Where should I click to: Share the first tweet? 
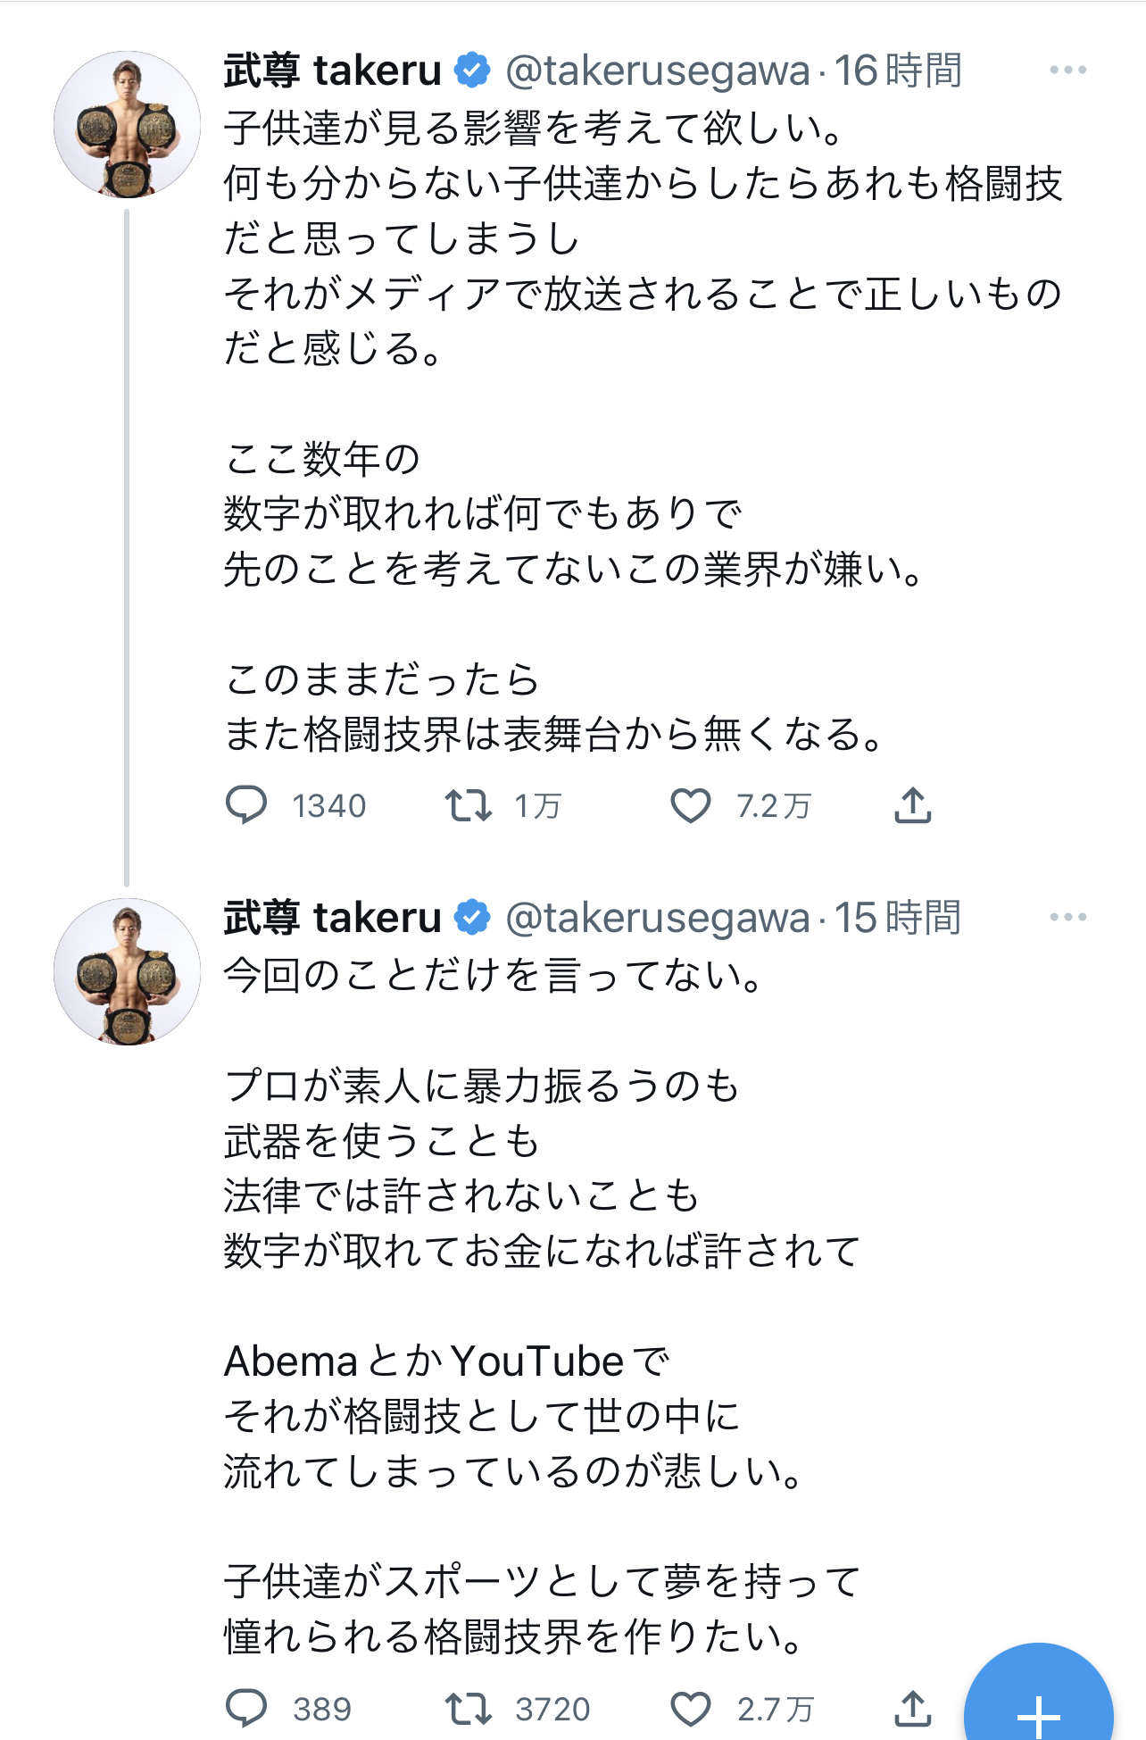coord(912,804)
